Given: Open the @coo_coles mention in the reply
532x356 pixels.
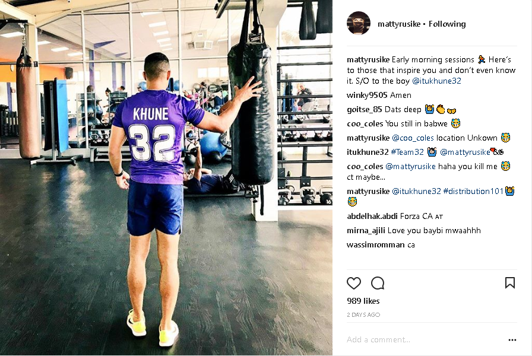Looking at the screenshot, I should (x=413, y=138).
